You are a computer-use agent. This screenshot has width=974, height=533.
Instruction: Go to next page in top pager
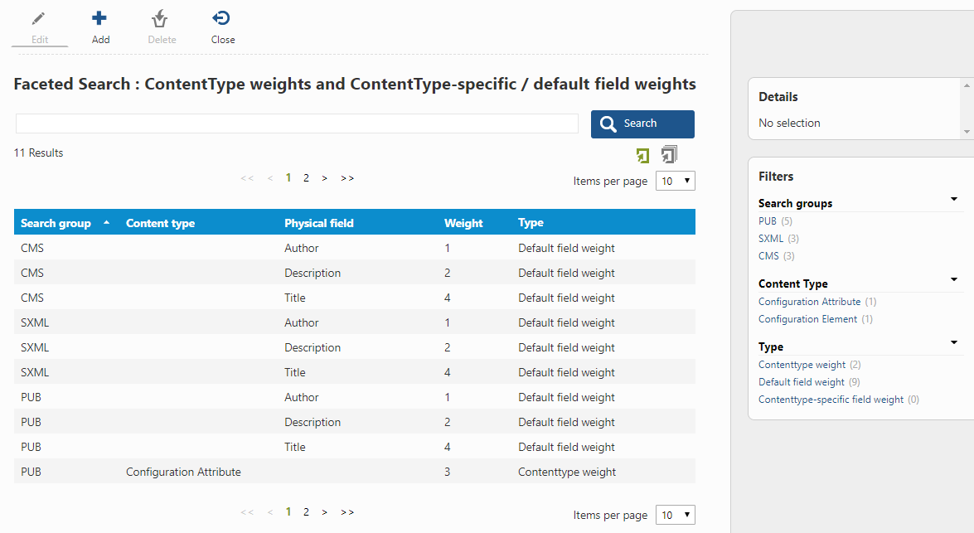pos(324,178)
